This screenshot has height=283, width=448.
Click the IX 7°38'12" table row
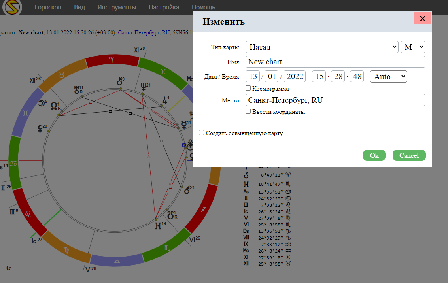click(x=267, y=244)
